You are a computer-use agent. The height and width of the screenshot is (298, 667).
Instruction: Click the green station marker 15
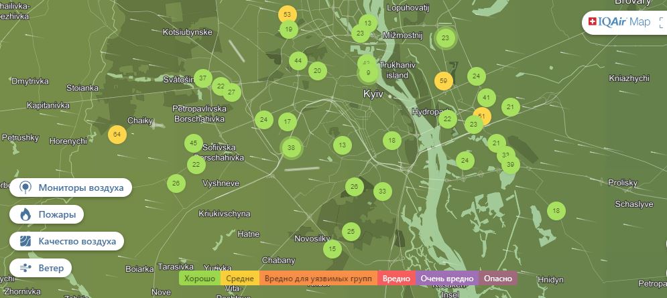tap(332, 249)
